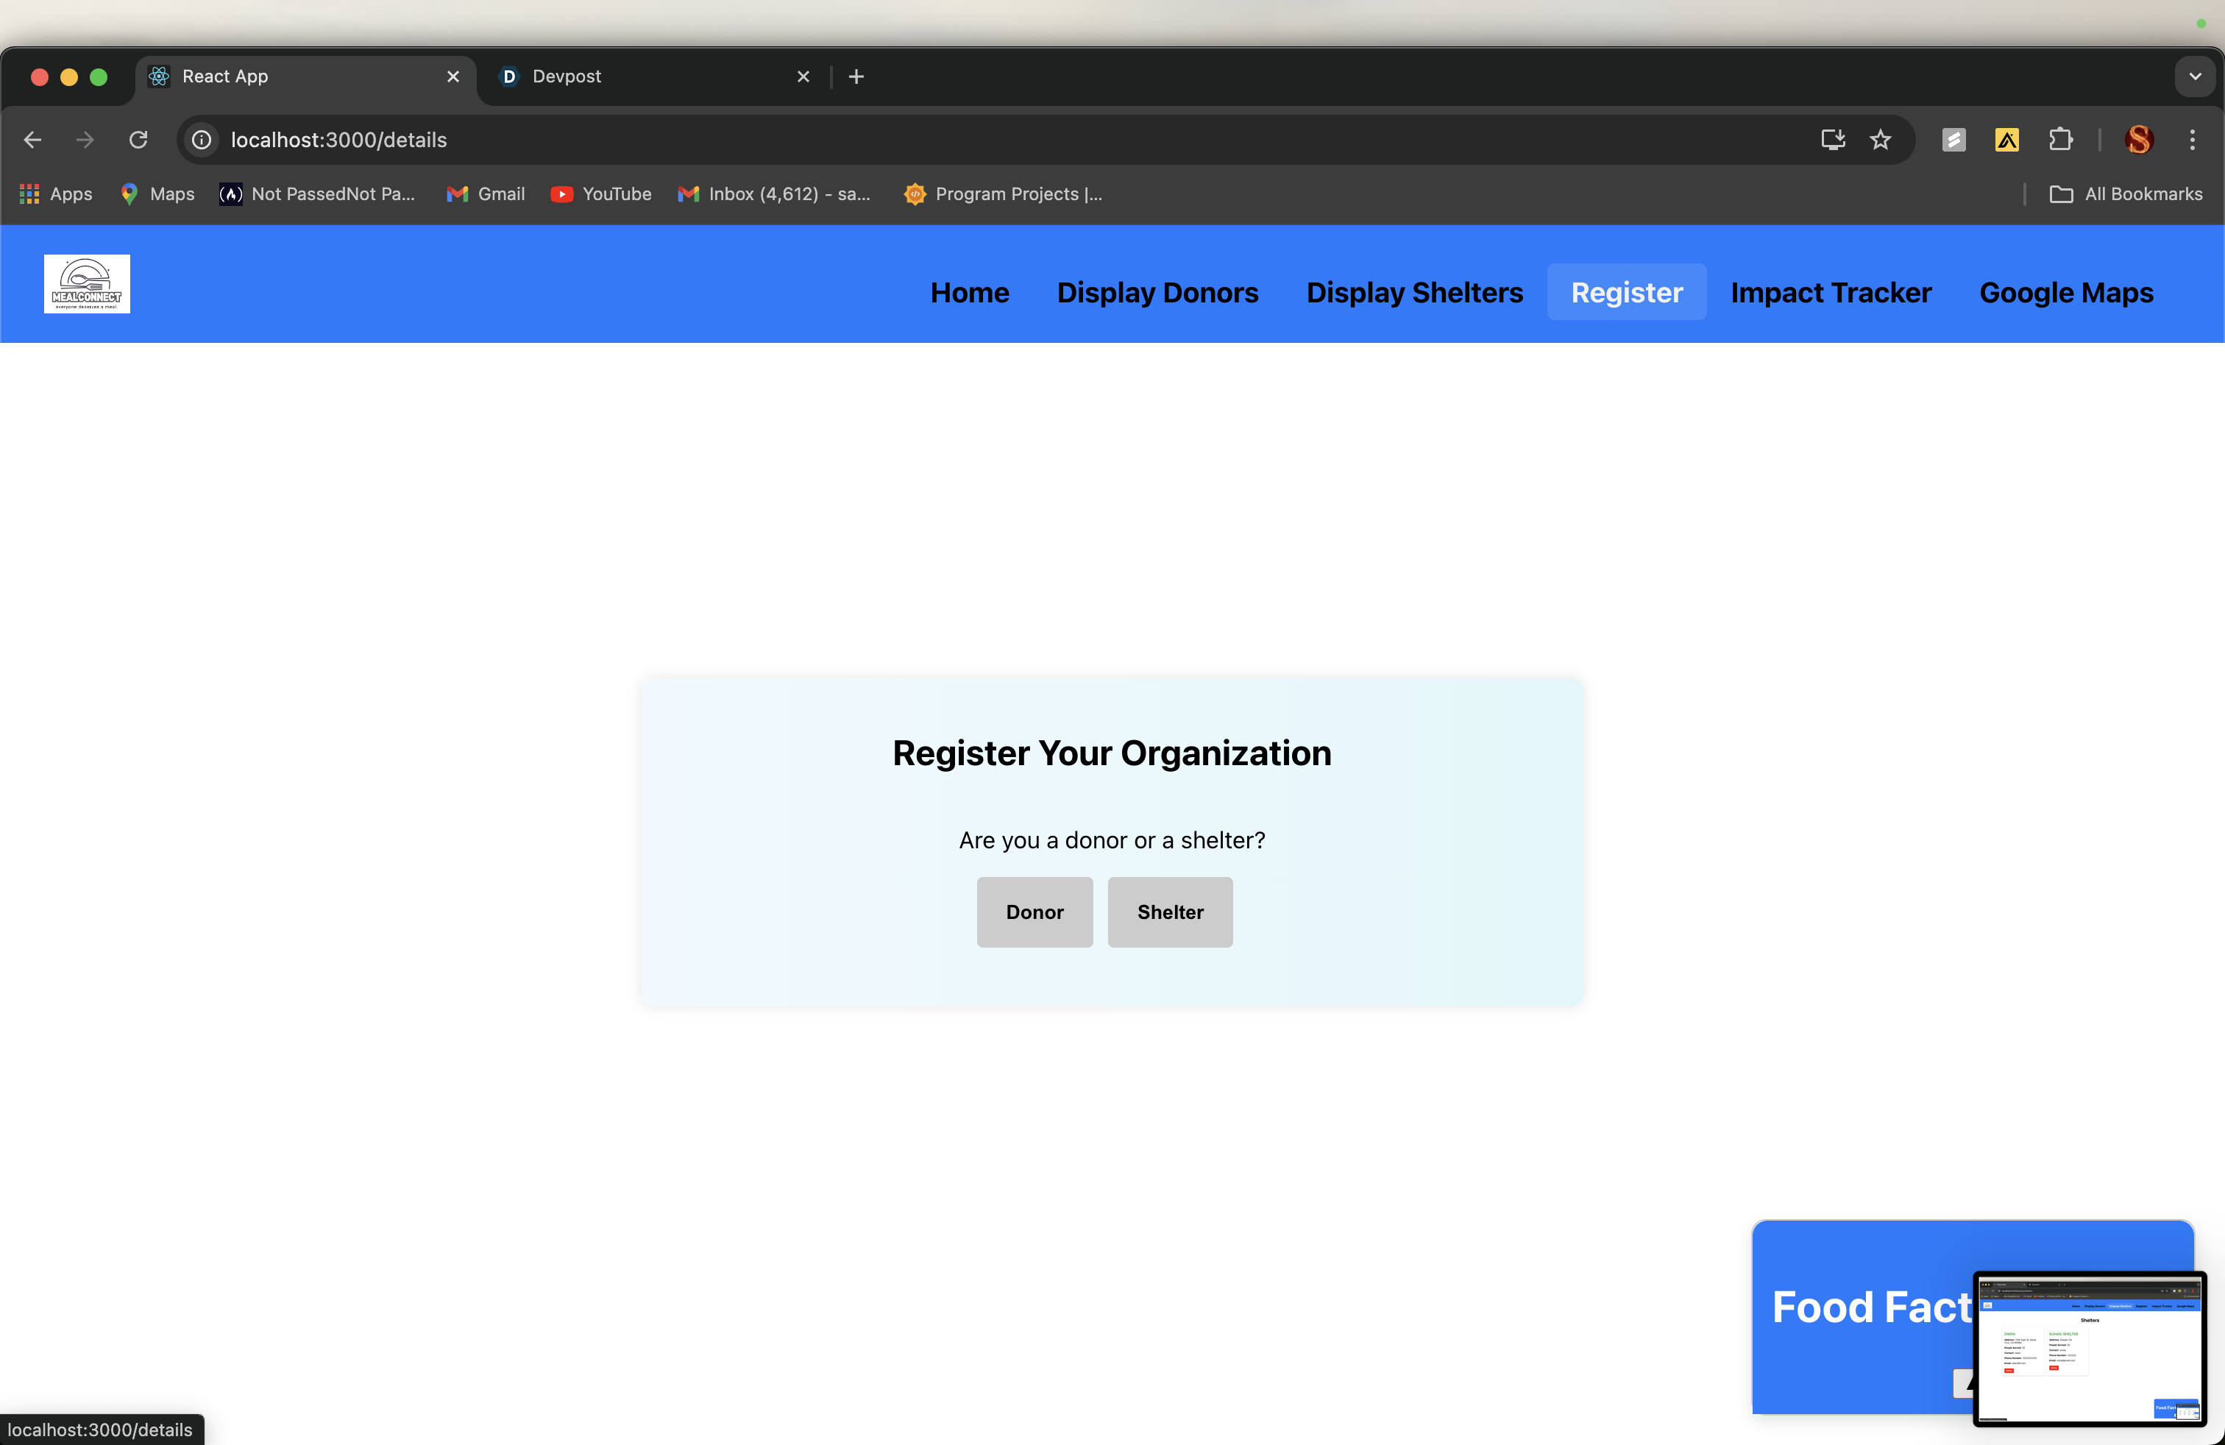The width and height of the screenshot is (2225, 1445).
Task: Open Chrome three-dot menu
Action: point(2191,141)
